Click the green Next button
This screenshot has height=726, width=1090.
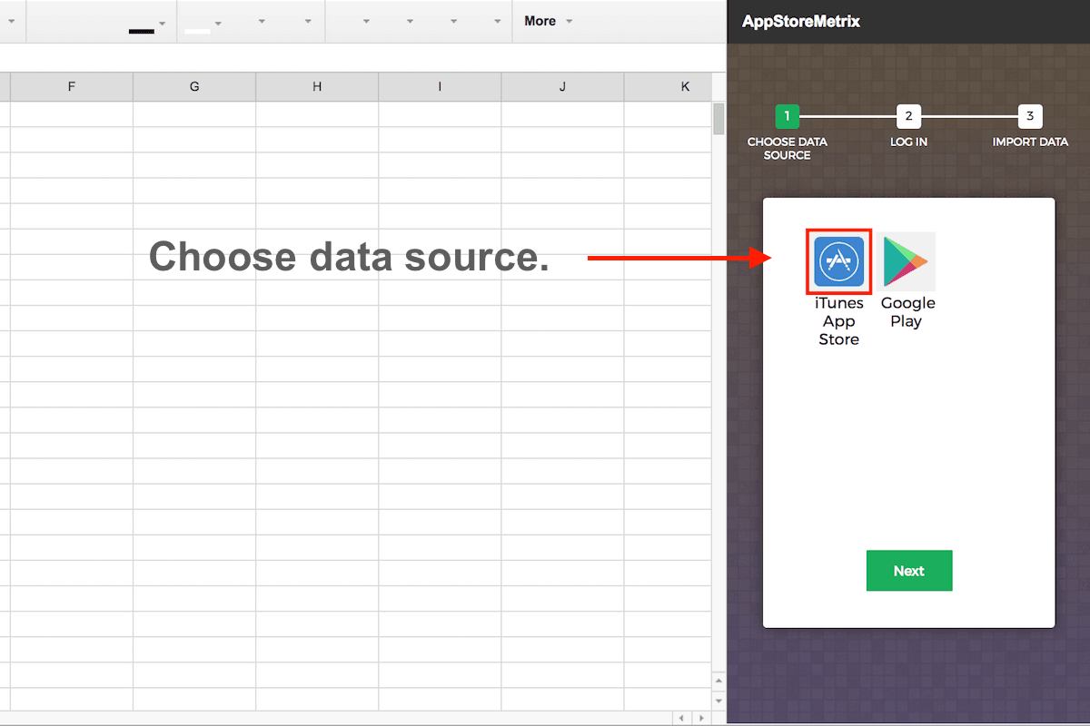point(909,571)
